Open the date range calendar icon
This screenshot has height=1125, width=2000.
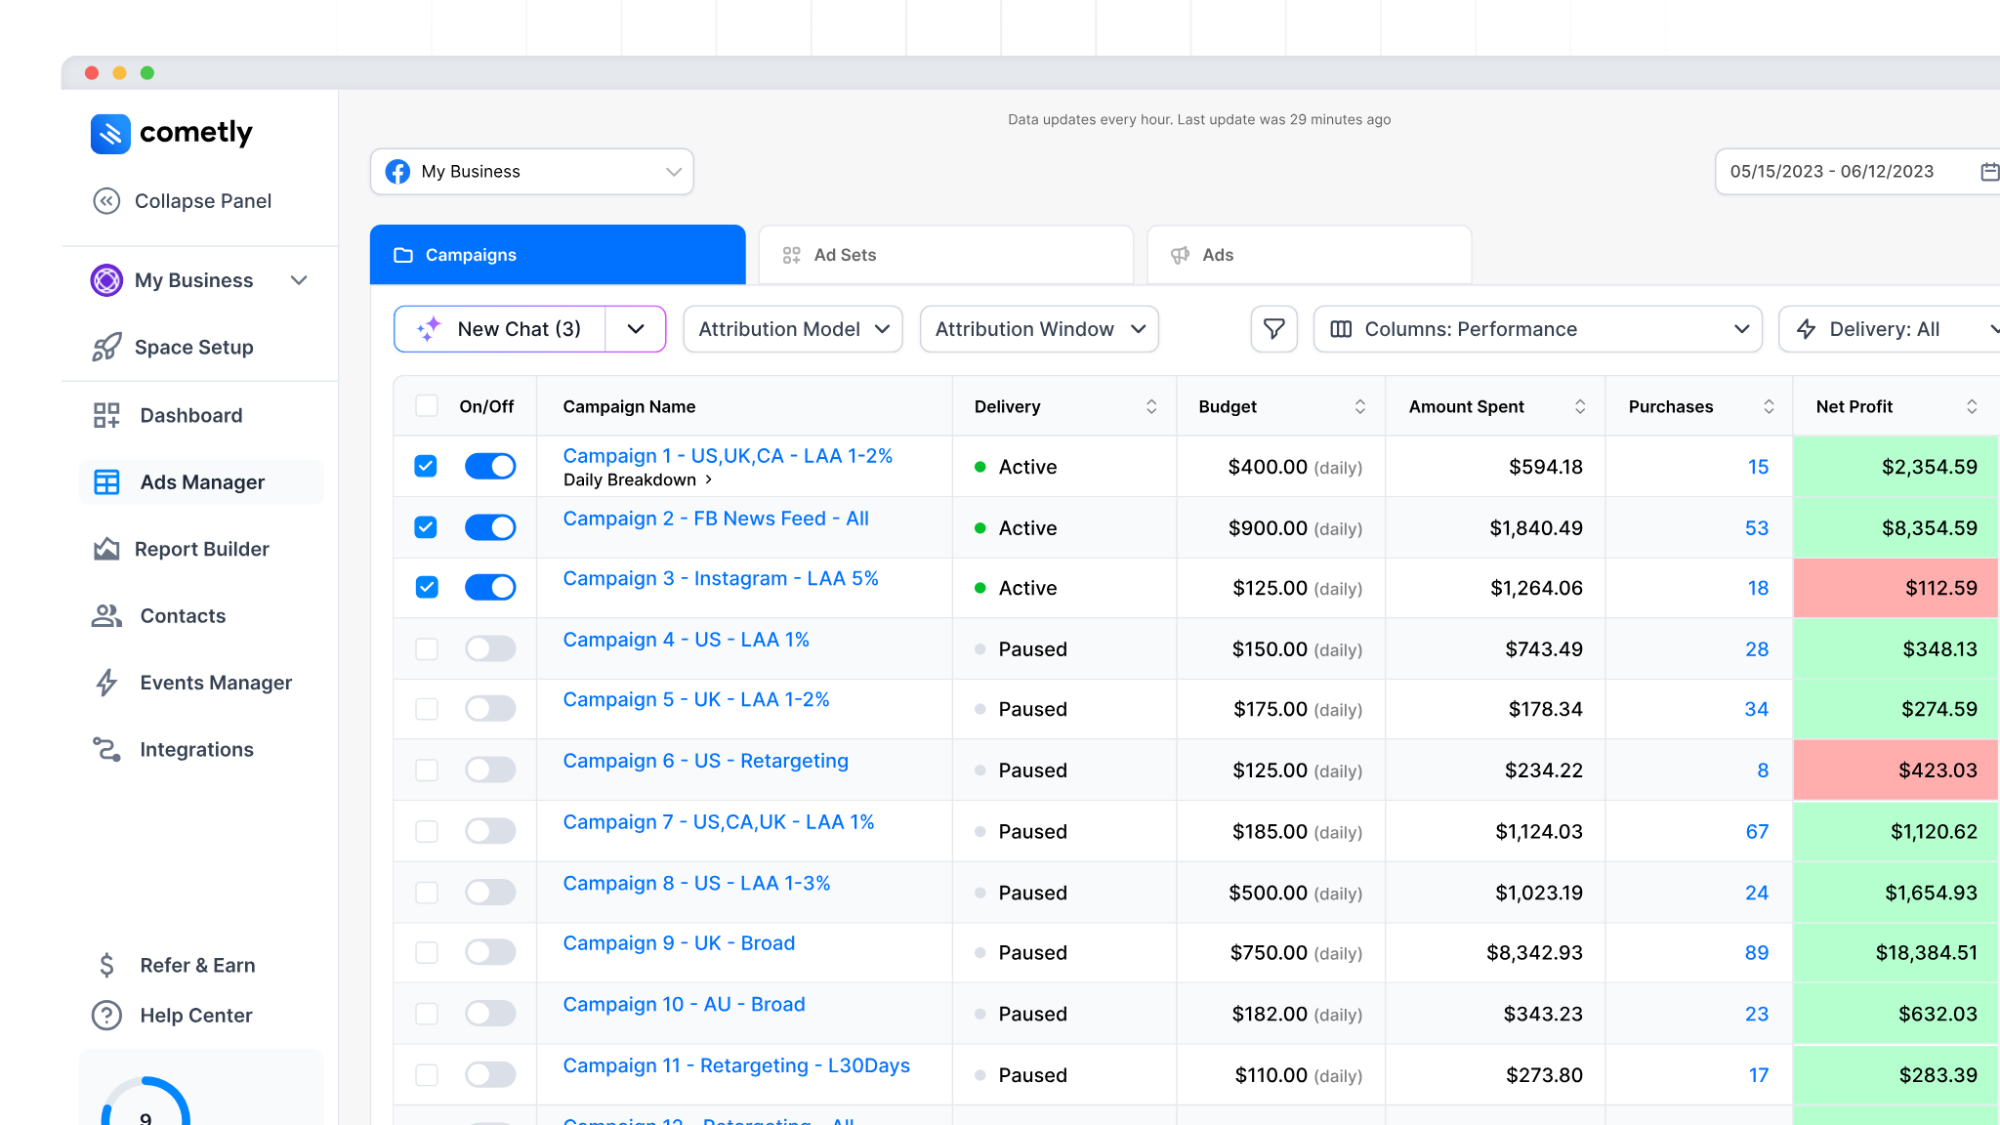click(1989, 172)
